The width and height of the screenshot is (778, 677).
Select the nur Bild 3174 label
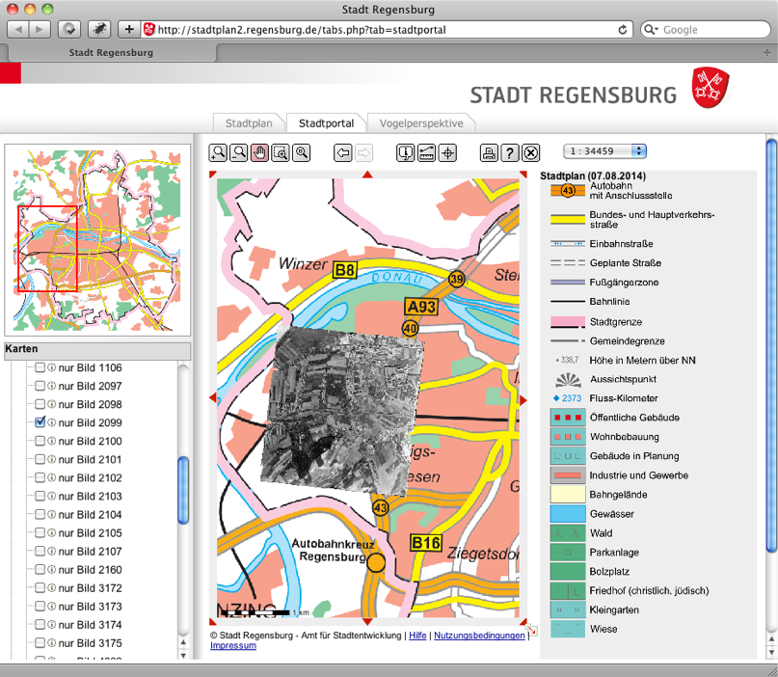[90, 624]
